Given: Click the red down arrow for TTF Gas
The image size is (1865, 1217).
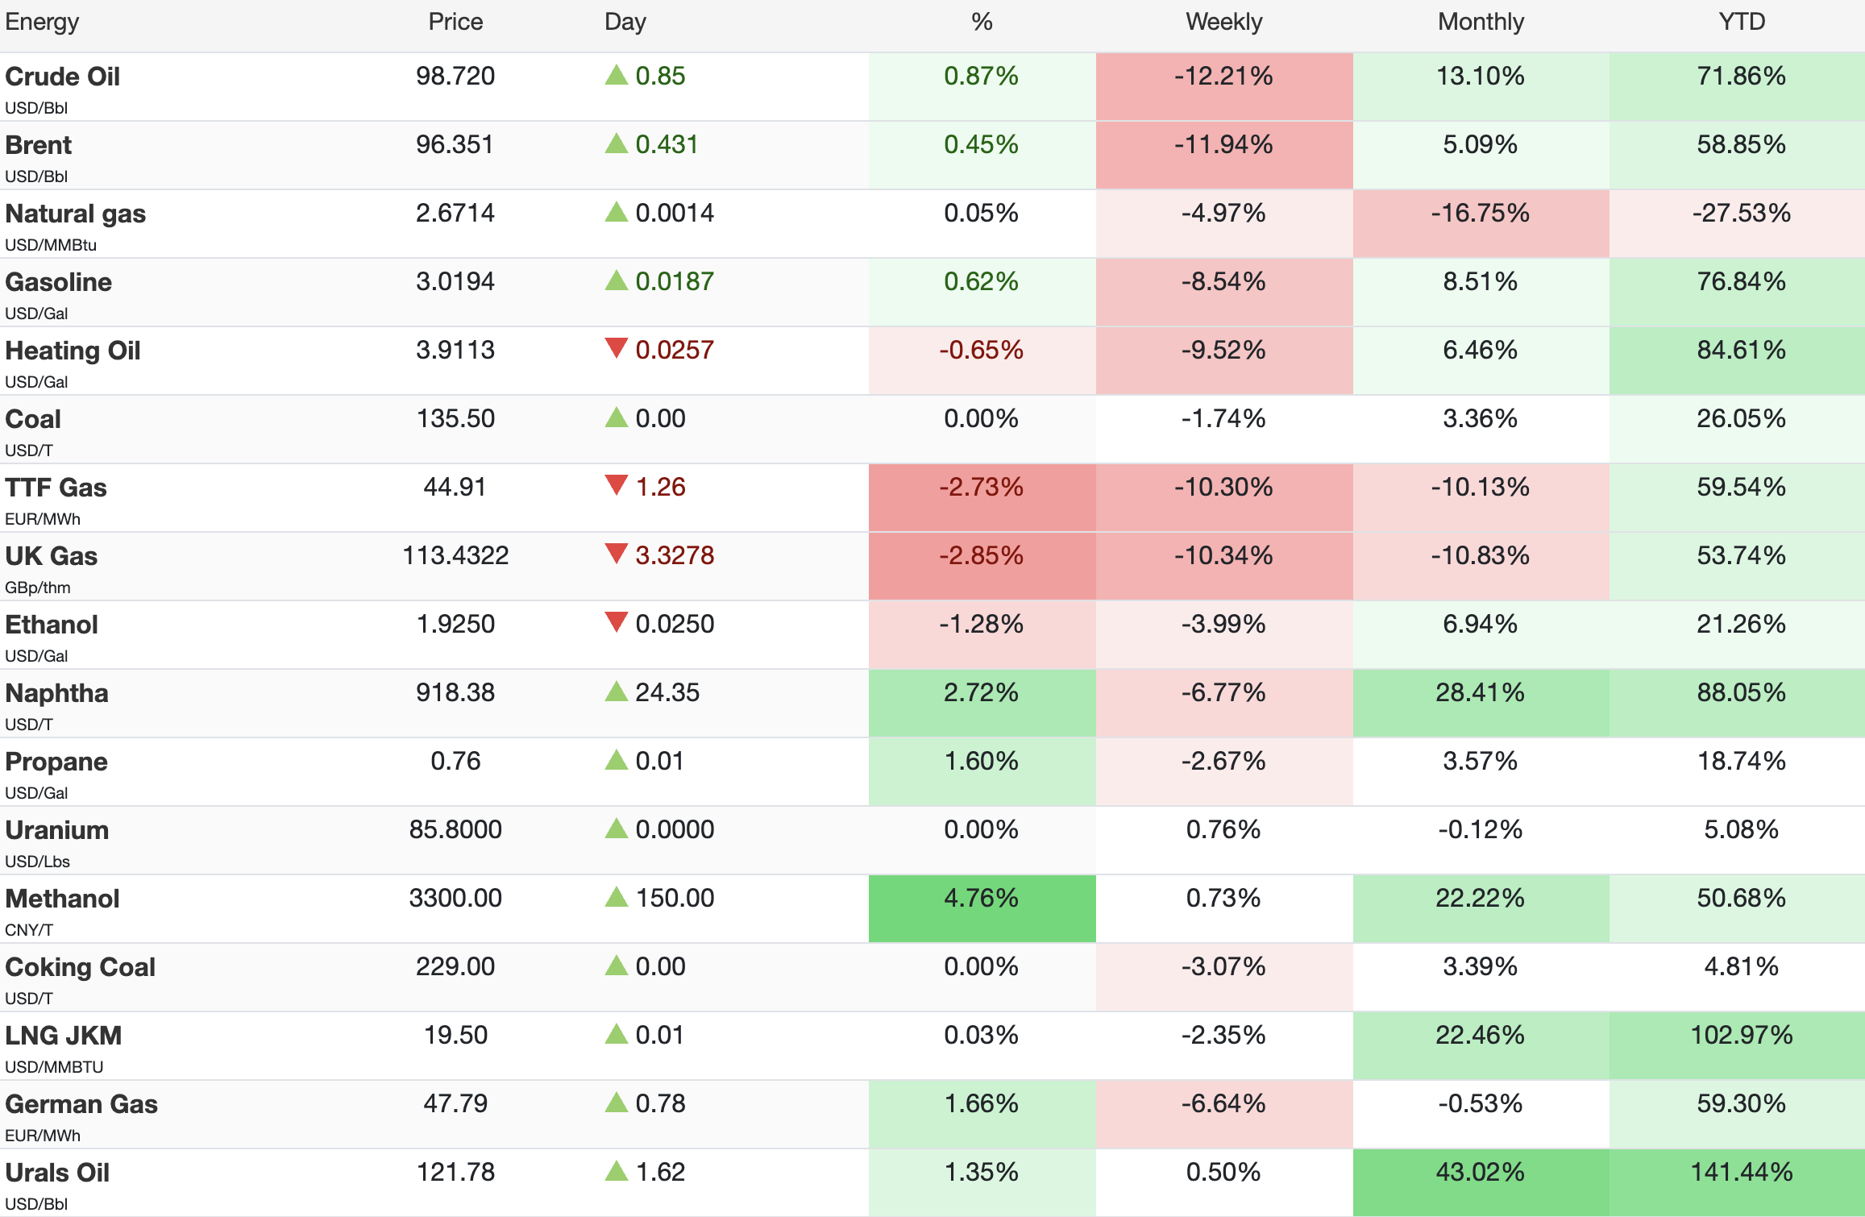Looking at the screenshot, I should [617, 486].
